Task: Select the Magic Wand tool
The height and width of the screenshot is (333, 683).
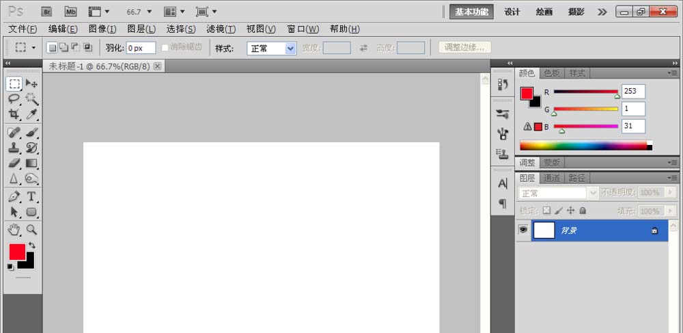Action: [x=31, y=99]
